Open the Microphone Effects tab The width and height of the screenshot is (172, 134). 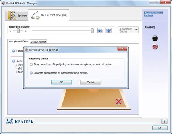tap(19, 41)
